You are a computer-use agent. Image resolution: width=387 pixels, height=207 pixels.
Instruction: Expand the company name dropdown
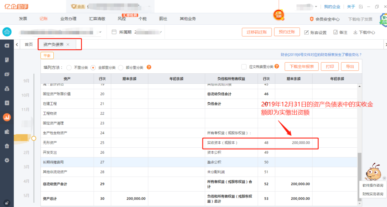pos(100,32)
